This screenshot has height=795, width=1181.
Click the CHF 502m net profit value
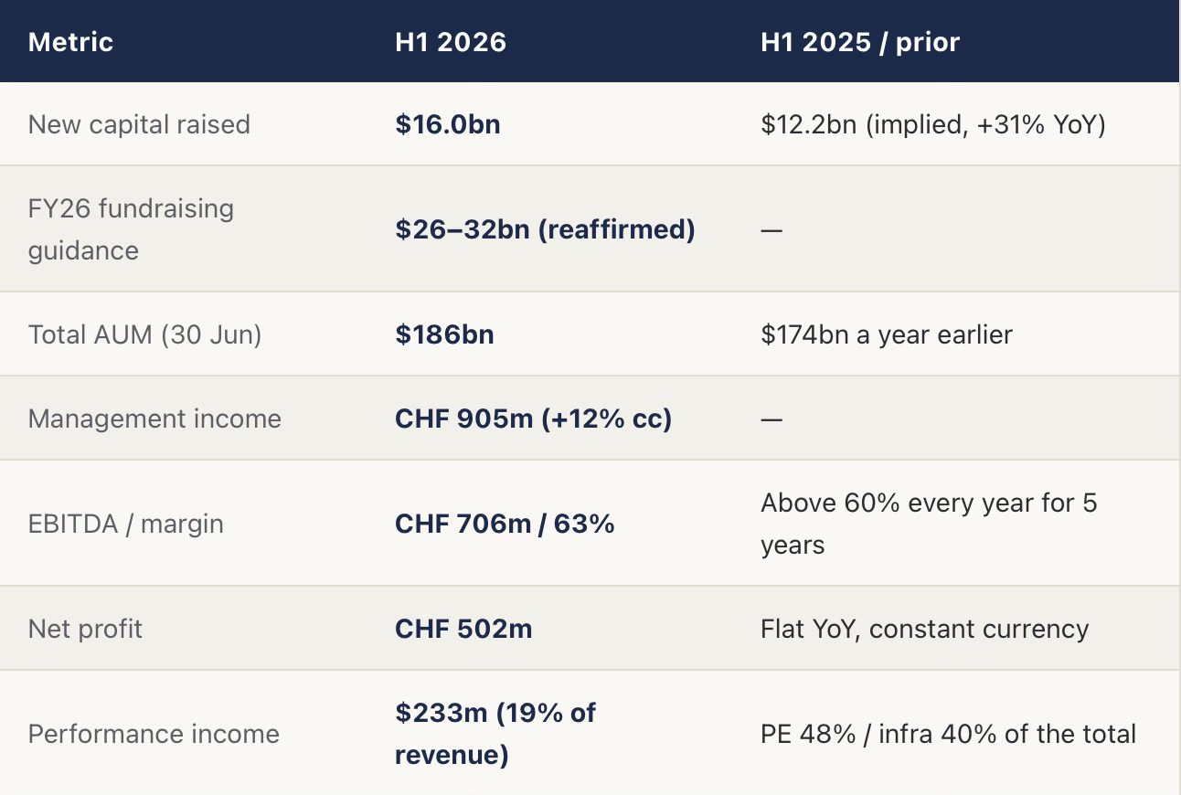coord(463,629)
